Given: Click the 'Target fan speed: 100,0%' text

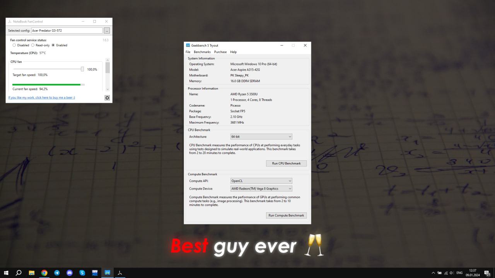Looking at the screenshot, I should coord(30,75).
